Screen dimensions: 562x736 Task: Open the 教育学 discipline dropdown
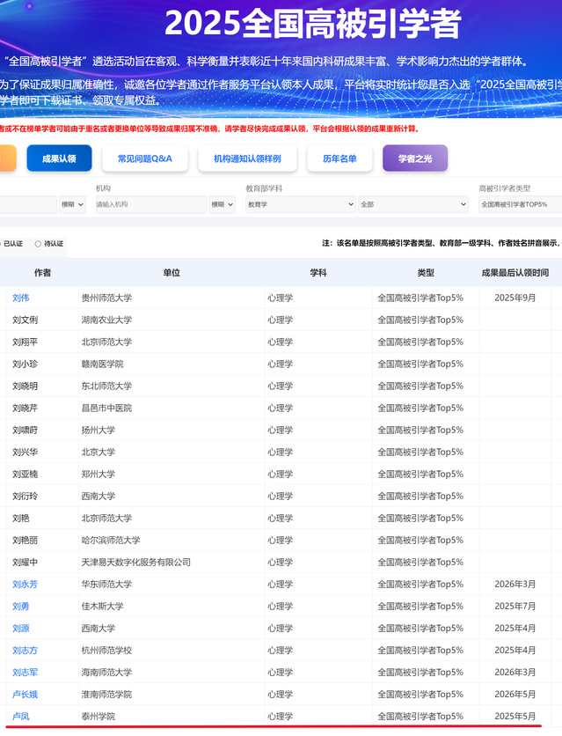tap(301, 204)
